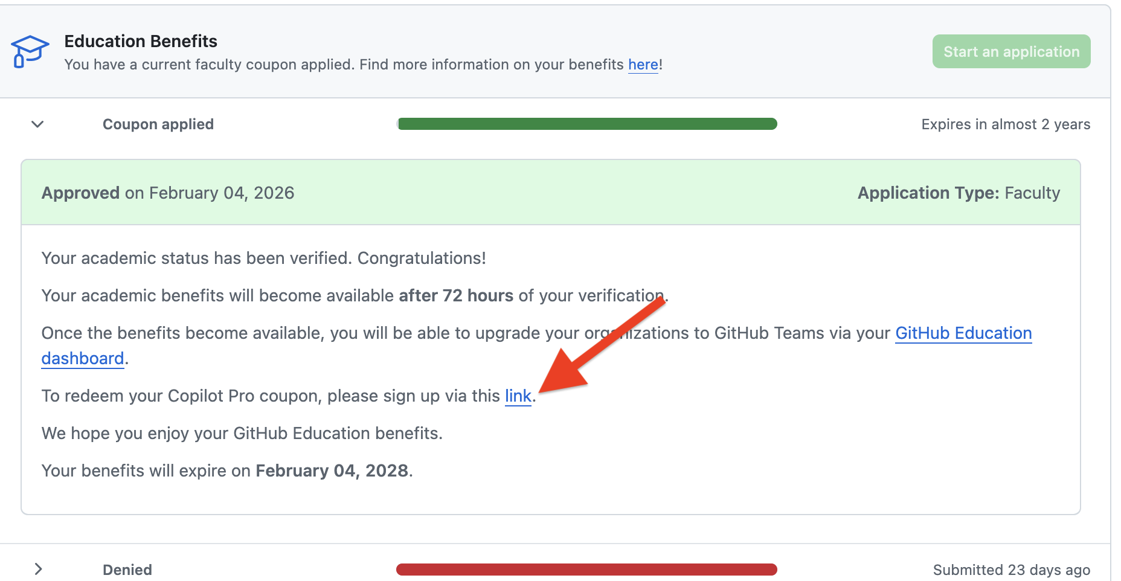1121x581 pixels.
Task: Select the Coupon applied row label
Action: [x=158, y=124]
